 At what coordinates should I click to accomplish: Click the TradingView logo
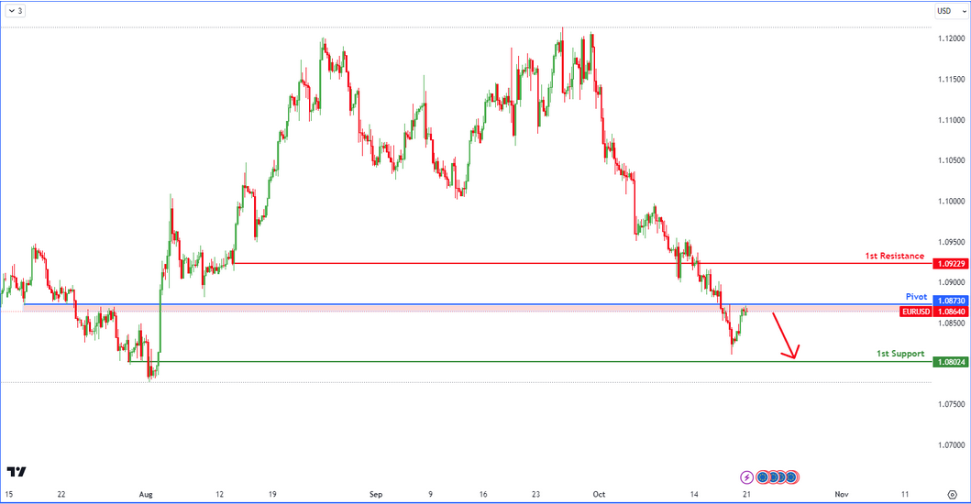17,472
